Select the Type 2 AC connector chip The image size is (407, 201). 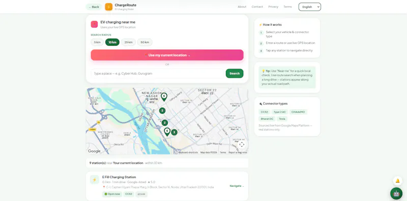[x=279, y=112]
